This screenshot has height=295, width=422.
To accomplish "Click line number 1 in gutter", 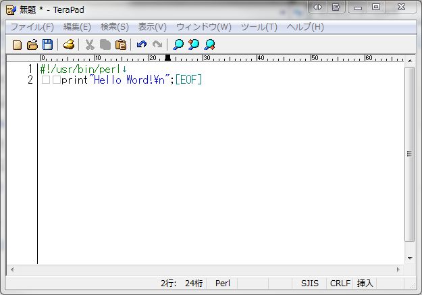I will [30, 69].
